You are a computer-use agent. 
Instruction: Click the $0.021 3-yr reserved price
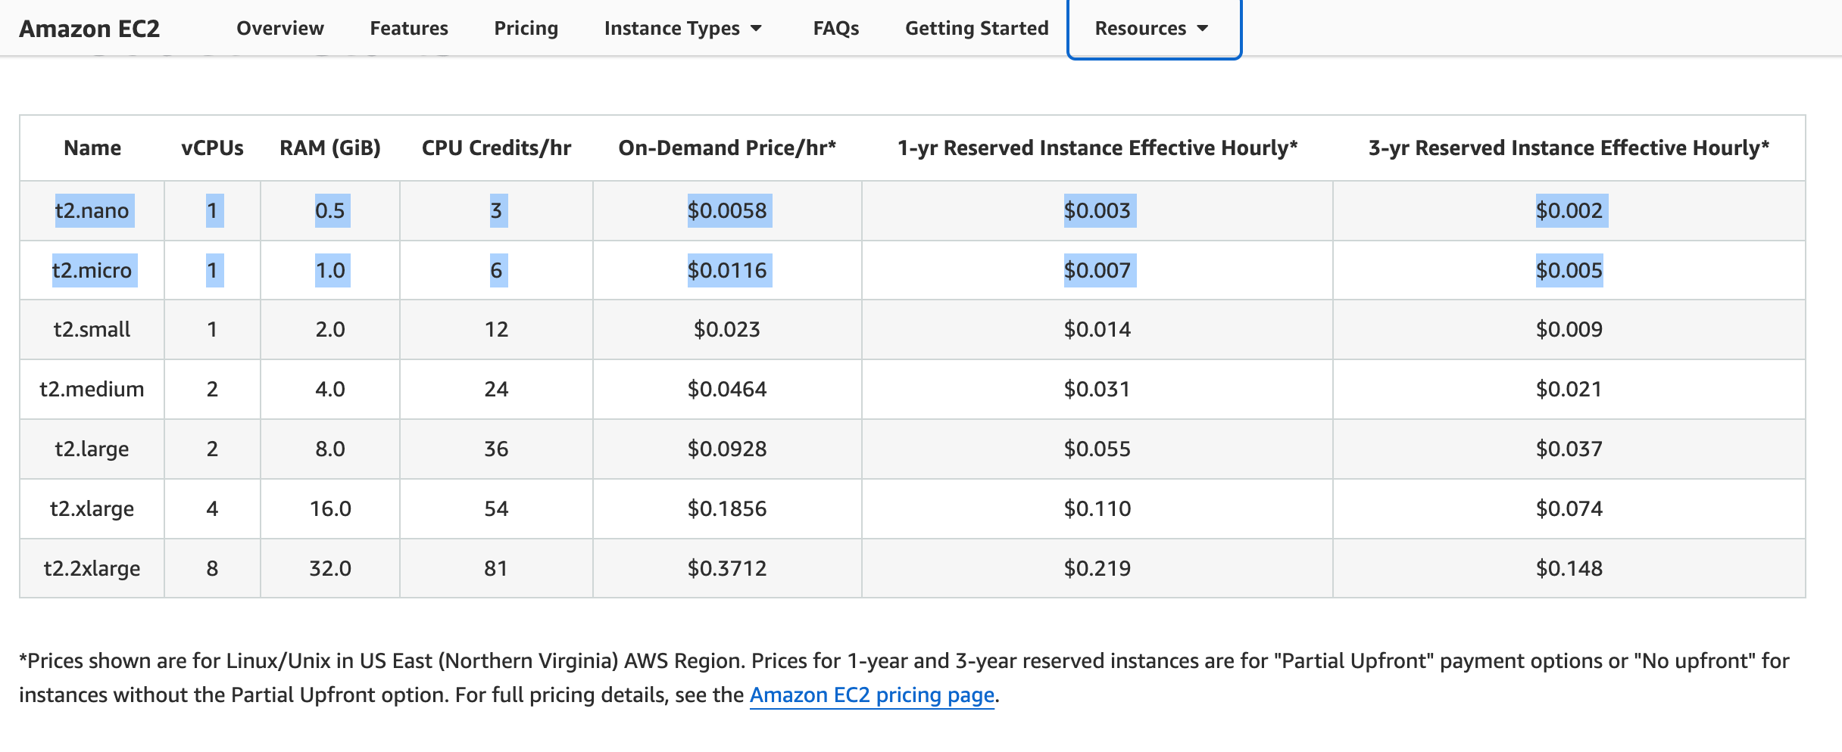(1569, 389)
